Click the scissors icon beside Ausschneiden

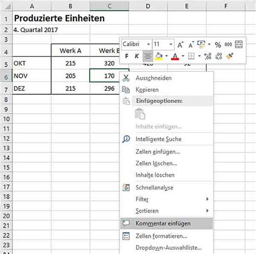click(126, 78)
